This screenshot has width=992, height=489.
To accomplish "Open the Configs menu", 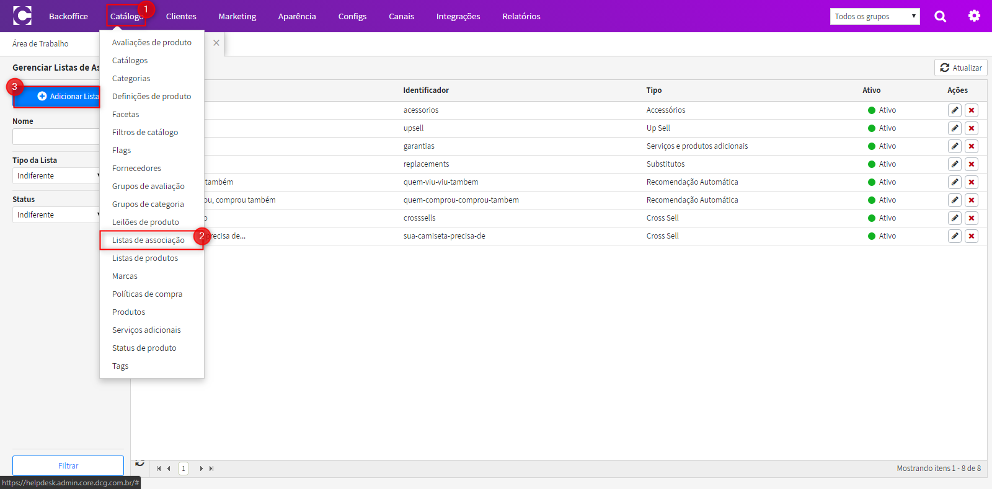I will click(352, 16).
